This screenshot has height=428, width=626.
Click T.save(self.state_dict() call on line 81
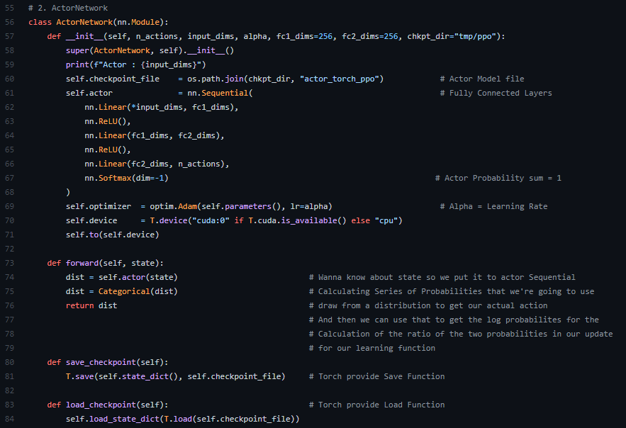coord(176,376)
